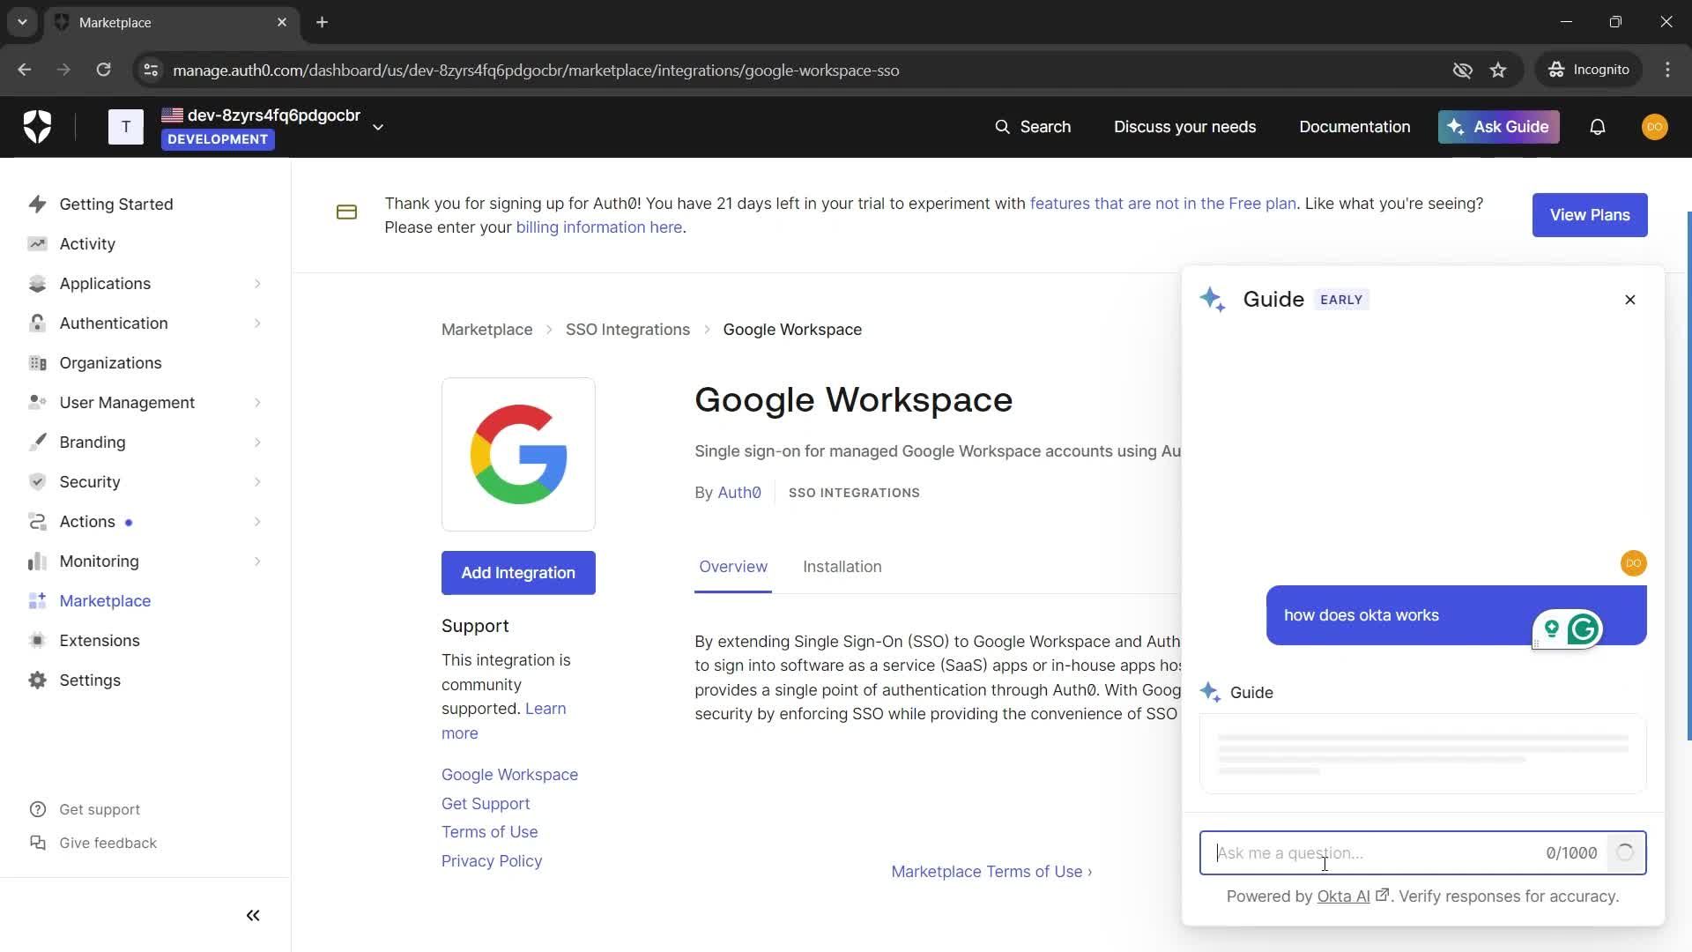Click the Google Workspace logo thumbnail
Image resolution: width=1692 pixels, height=952 pixels.
tap(518, 455)
